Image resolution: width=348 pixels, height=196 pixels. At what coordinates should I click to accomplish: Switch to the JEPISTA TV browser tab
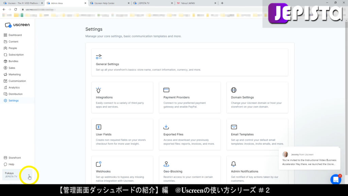tap(153, 3)
